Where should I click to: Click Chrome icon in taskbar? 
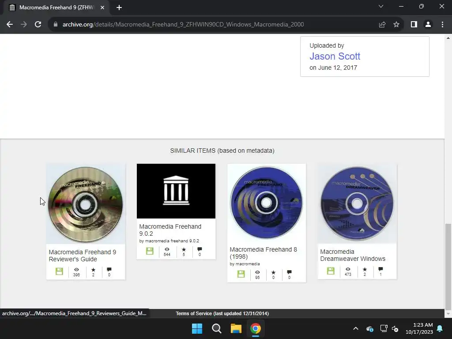point(256,328)
